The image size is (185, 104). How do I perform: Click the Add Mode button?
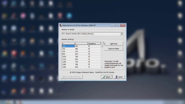click(x=114, y=44)
